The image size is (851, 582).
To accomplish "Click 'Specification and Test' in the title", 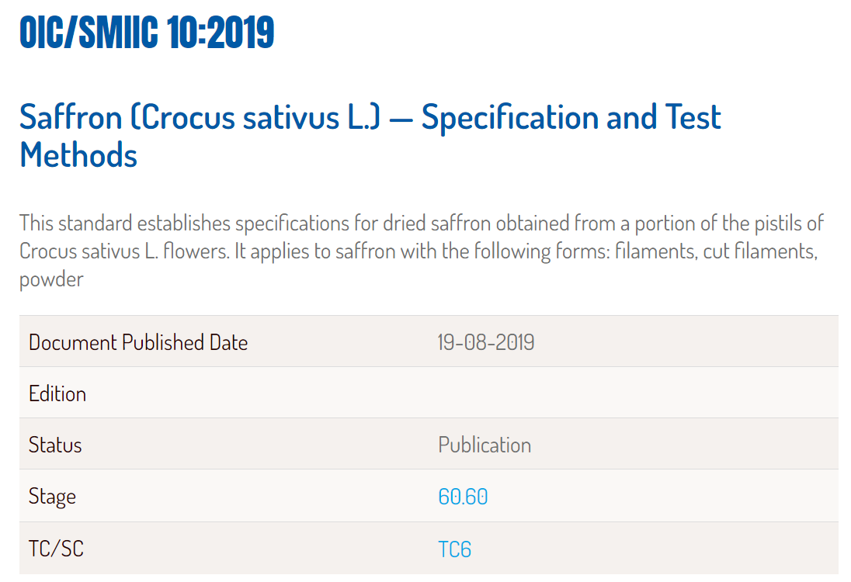I will click(571, 117).
